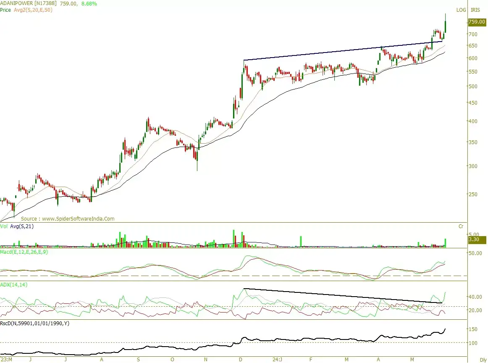488x363 pixels.
Task: Click the O month marker on time axis
Action: click(173, 360)
